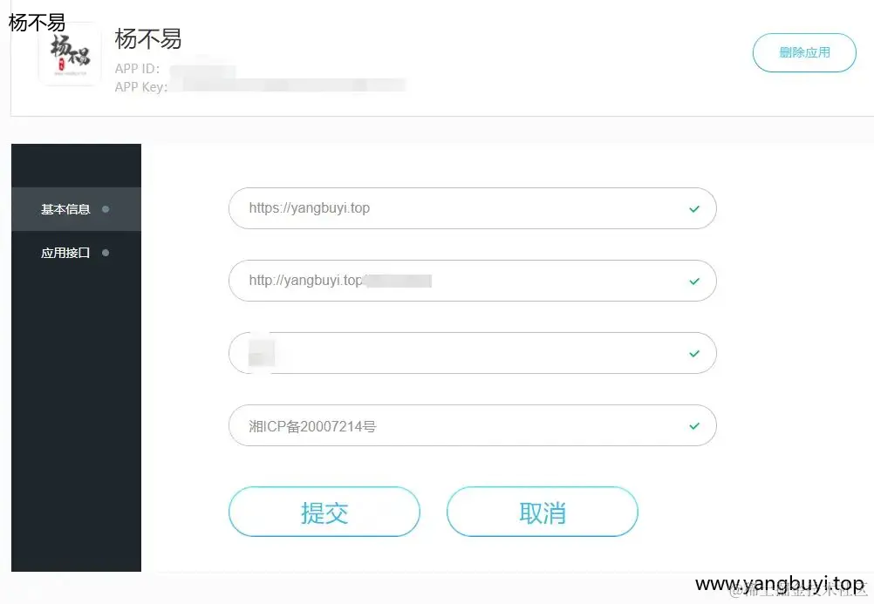874x604 pixels.
Task: Cancel editing with 取消 button
Action: 542,512
